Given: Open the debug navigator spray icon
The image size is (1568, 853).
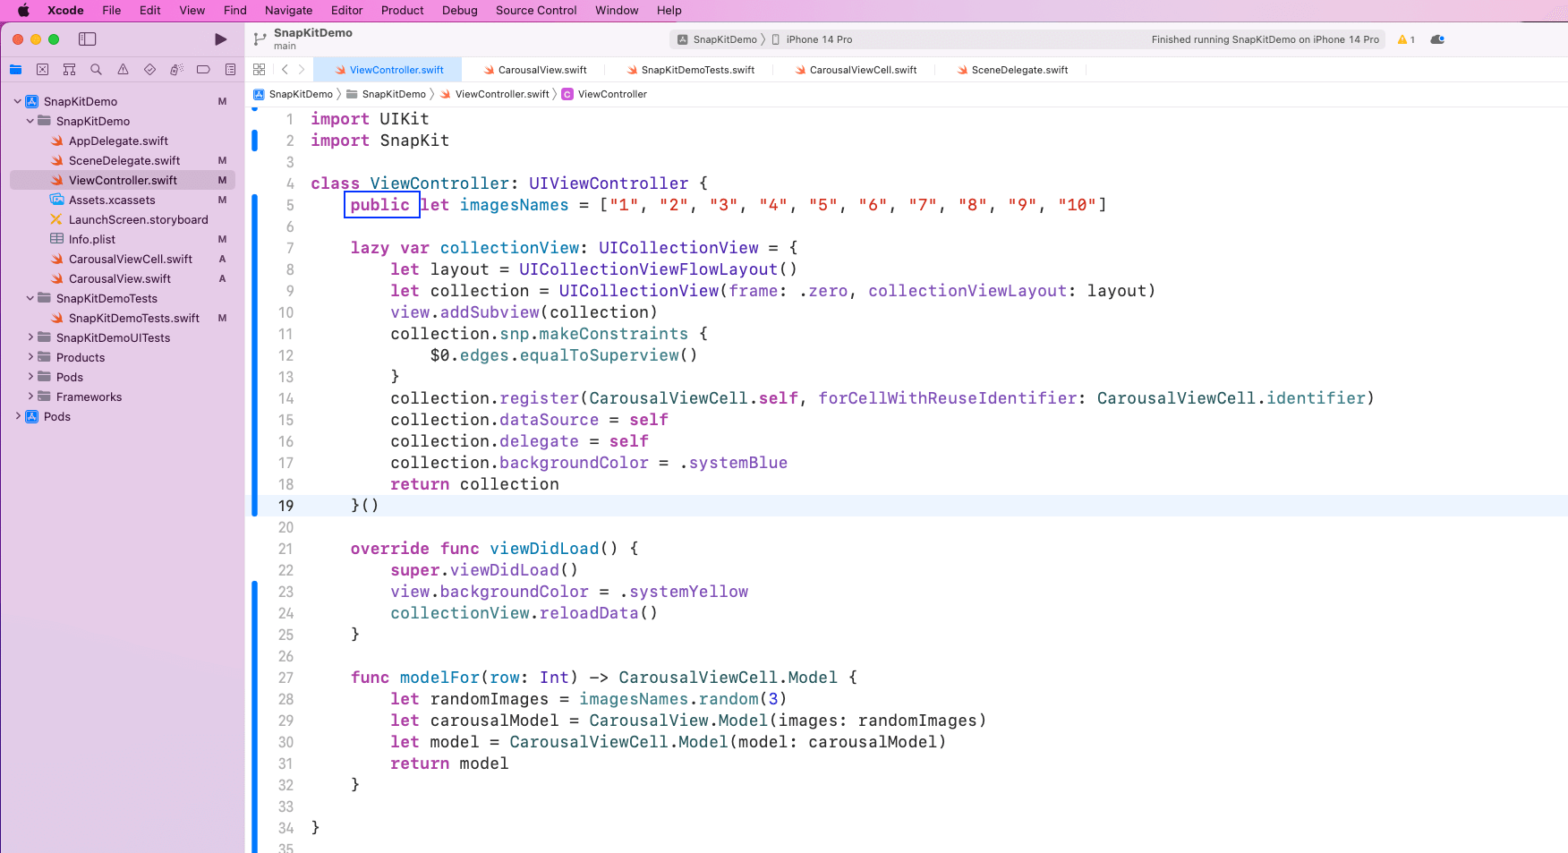Looking at the screenshot, I should 176,70.
